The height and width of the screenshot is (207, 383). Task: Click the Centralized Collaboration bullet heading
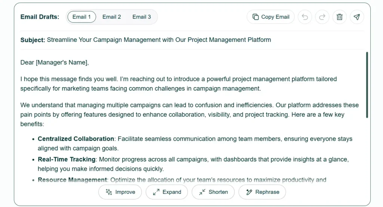(x=76, y=139)
